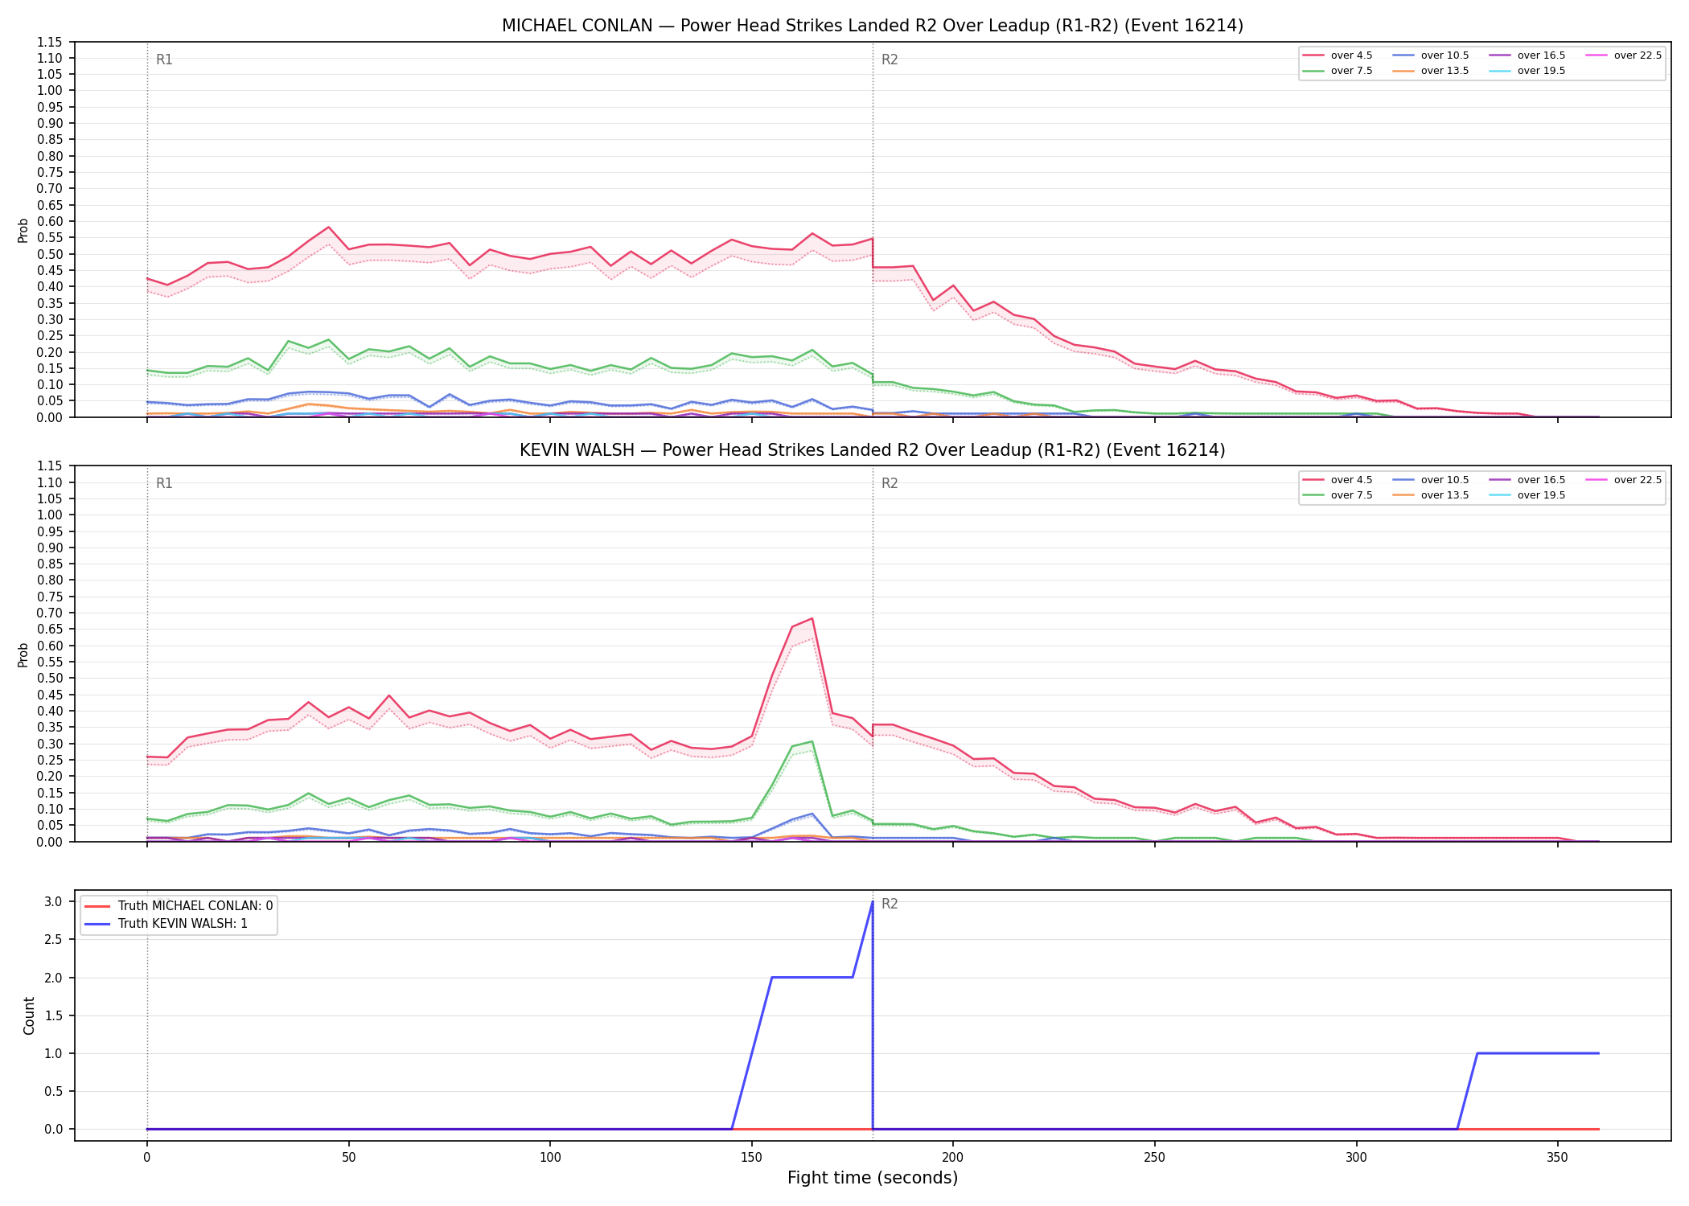Click x-axis tick label '0' under Count chart
Screen dimensions: 1689x1206
pos(146,1158)
